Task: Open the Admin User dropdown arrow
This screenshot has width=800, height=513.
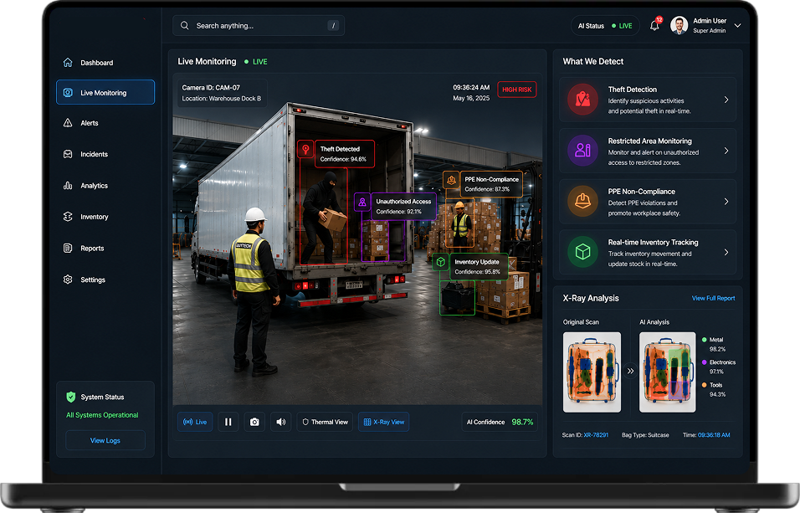Action: point(738,25)
